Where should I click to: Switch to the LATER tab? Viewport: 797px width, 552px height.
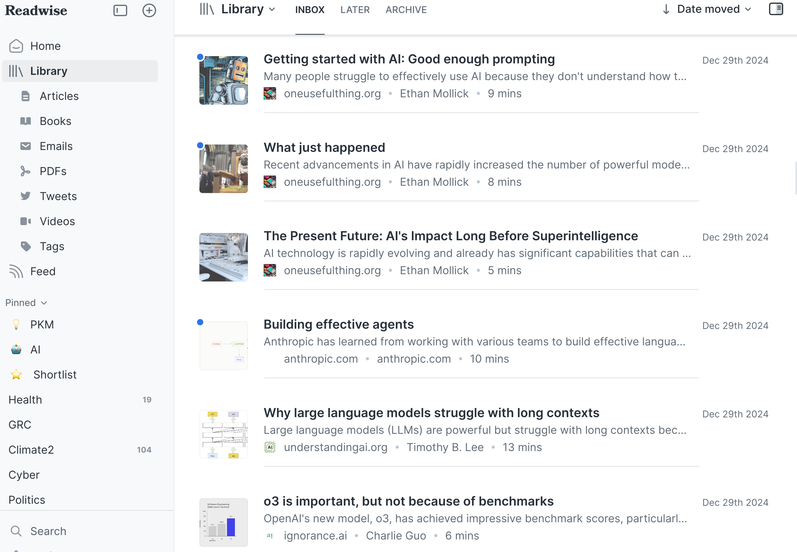pos(355,9)
